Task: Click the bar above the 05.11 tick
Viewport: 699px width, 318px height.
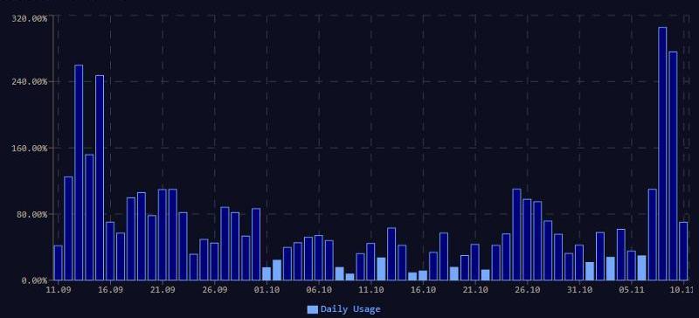Action: (x=631, y=266)
